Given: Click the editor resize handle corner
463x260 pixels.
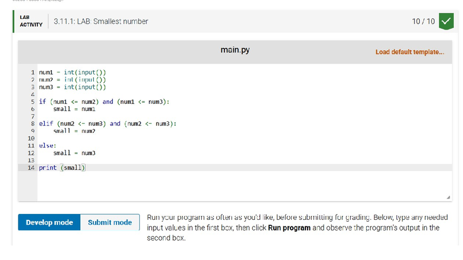Looking at the screenshot, I should coord(448,197).
